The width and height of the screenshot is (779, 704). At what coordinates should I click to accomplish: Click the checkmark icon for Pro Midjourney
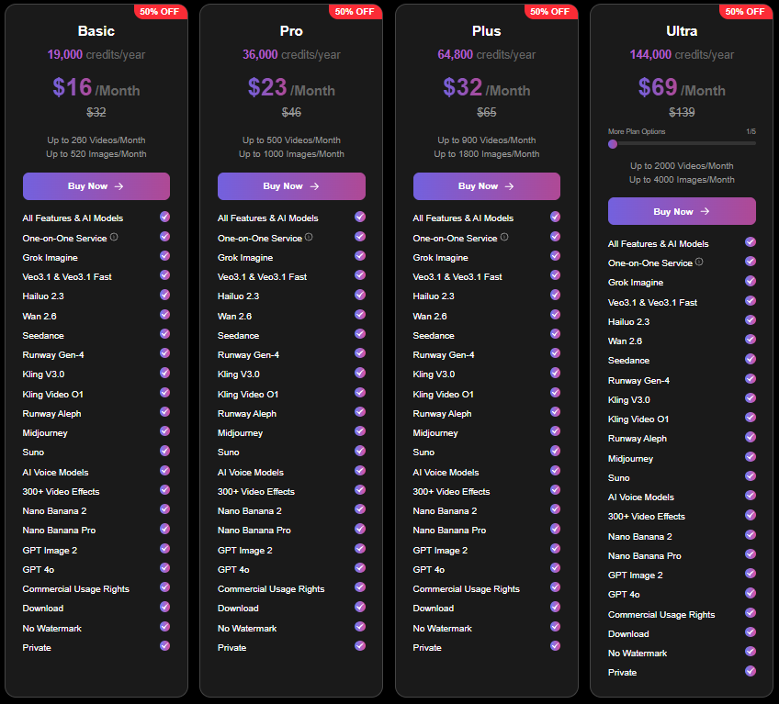pyautogui.click(x=360, y=431)
